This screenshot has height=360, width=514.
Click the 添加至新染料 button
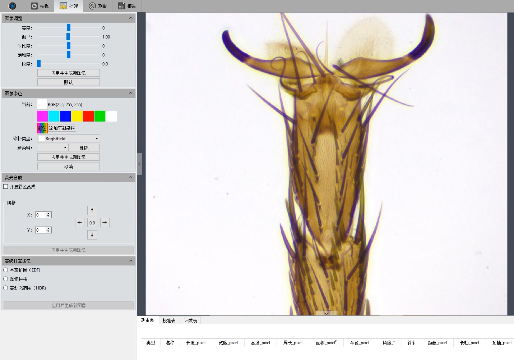(x=62, y=128)
